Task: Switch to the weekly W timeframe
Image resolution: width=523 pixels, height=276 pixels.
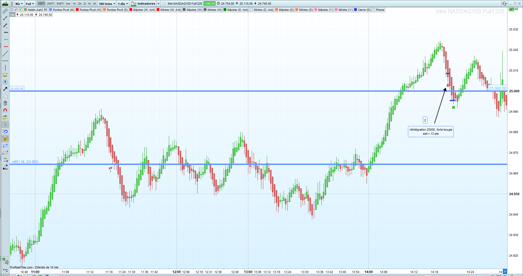Action: point(89,4)
